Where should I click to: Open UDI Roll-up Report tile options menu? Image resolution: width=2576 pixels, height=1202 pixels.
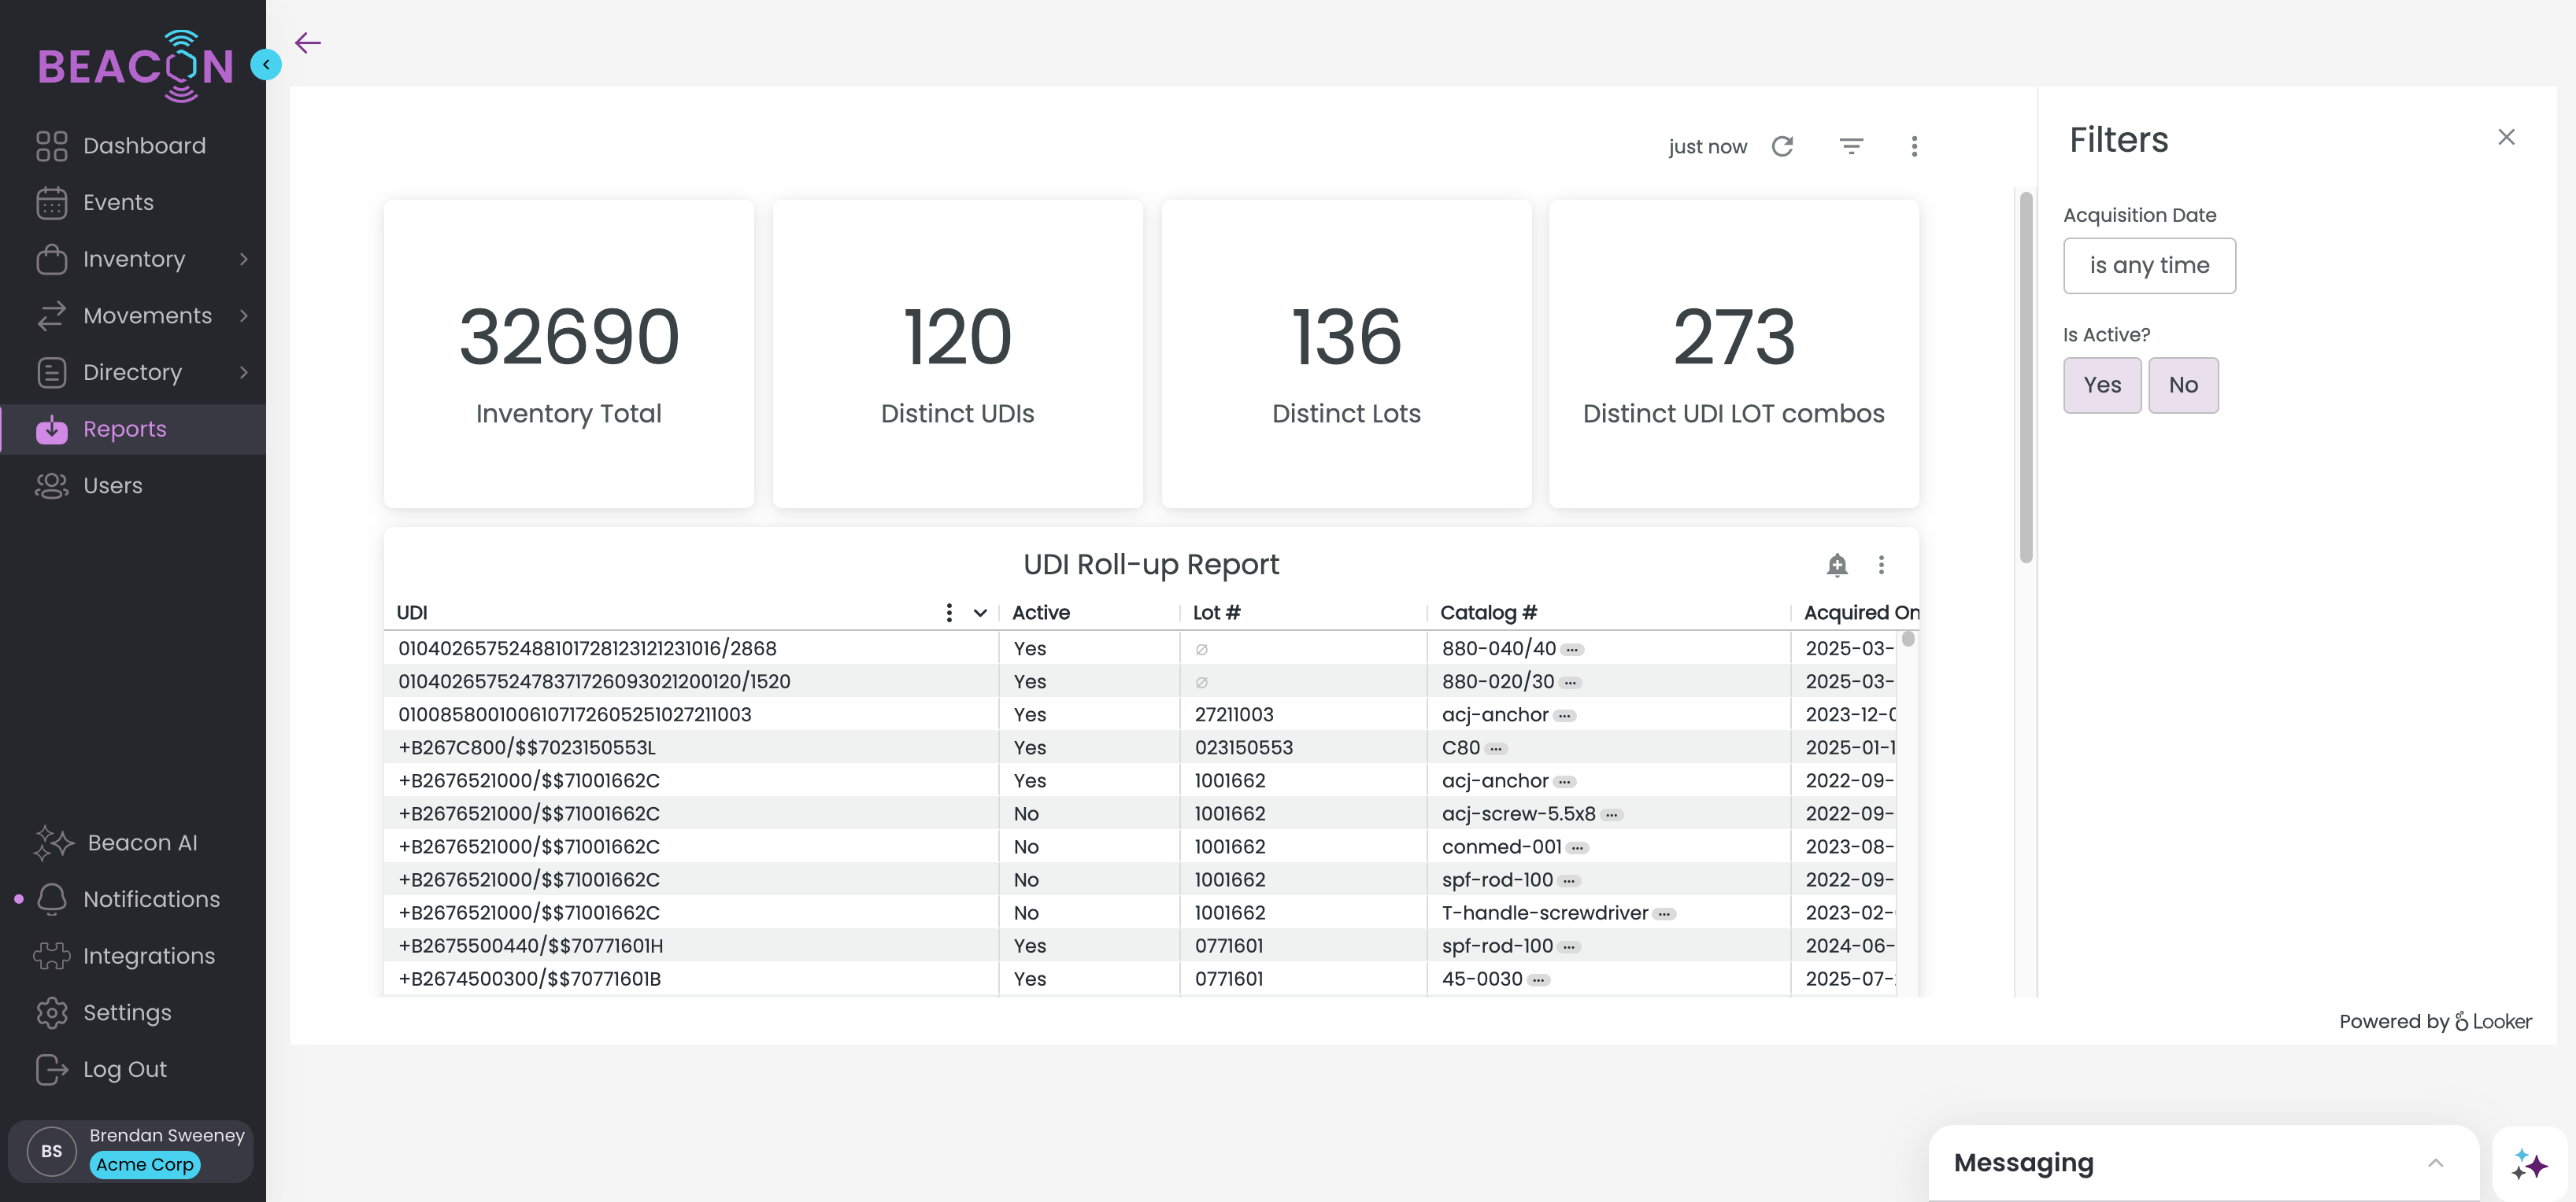1881,565
